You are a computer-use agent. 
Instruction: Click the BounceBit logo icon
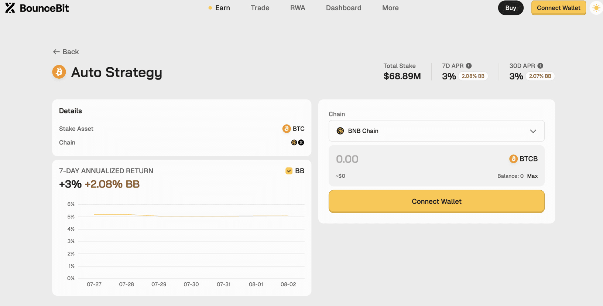pyautogui.click(x=10, y=8)
